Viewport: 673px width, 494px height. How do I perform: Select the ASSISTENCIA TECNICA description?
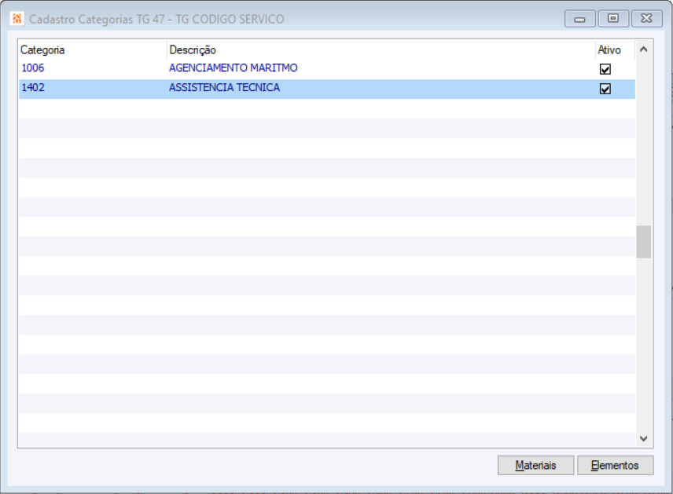tap(224, 88)
